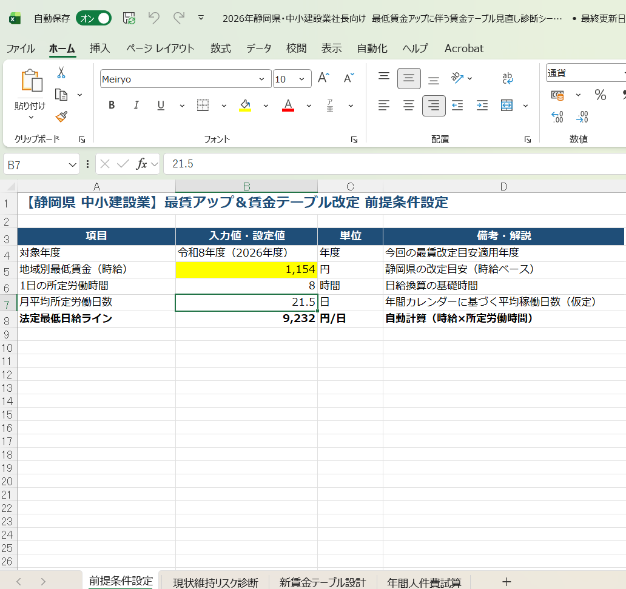Click the Increase Decimal icon

(557, 116)
